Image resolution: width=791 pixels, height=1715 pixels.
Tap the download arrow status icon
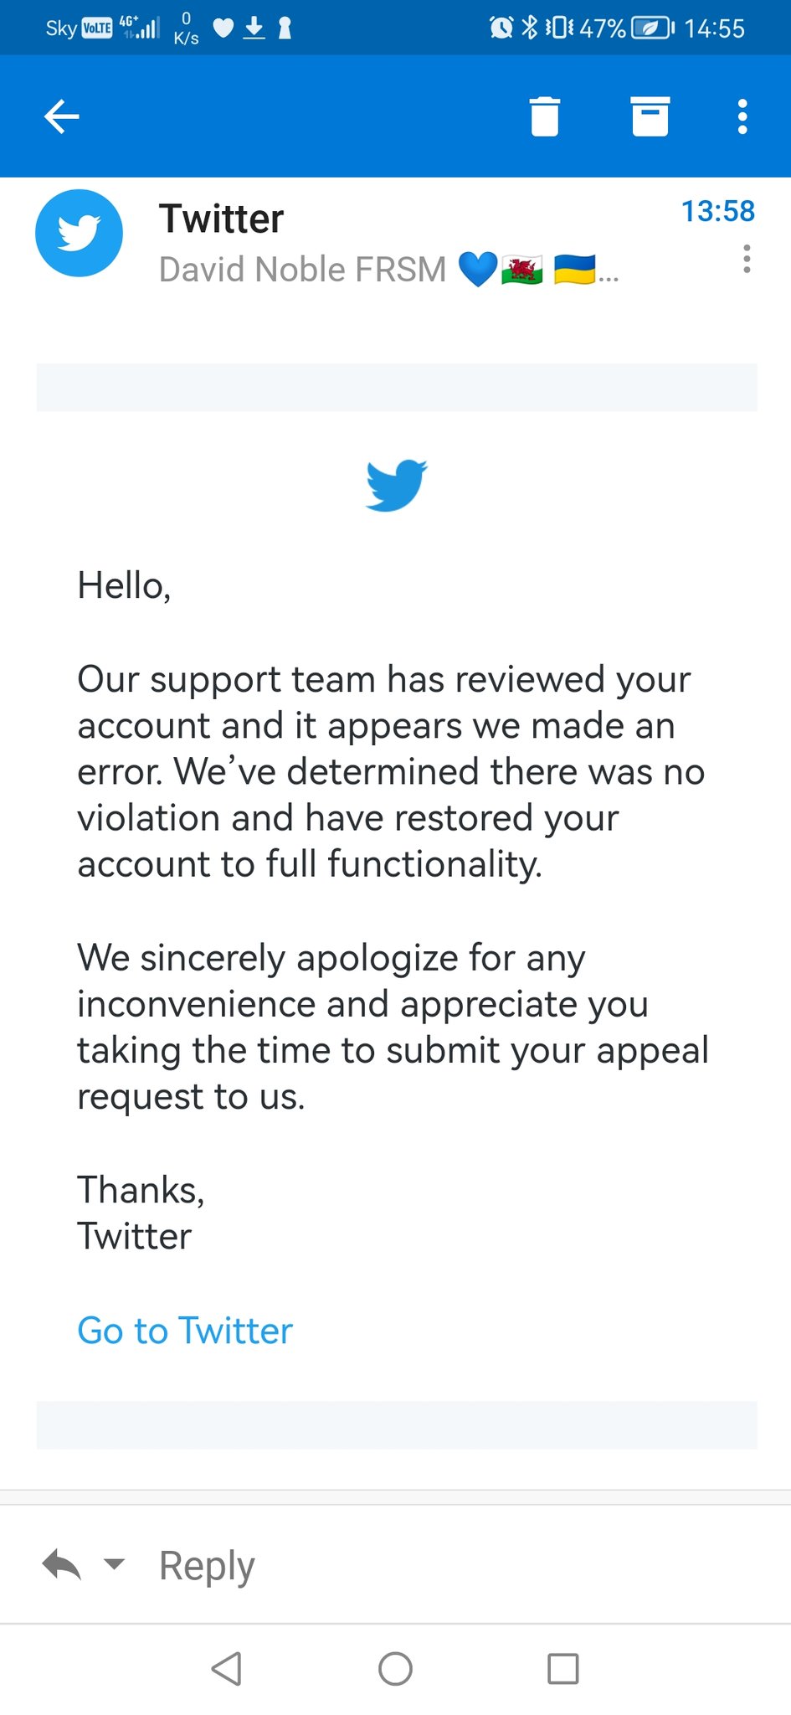[254, 28]
